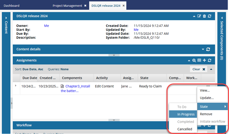Viewport: 229px width, 134px height.
Task: Click the edit project icon in header
Action: pyautogui.click(x=199, y=16)
